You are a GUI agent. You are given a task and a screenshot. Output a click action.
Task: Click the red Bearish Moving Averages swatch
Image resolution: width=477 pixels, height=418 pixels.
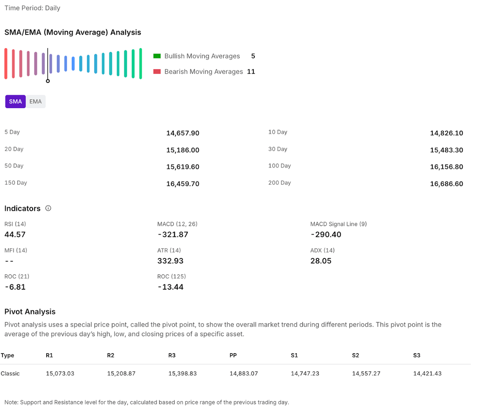click(157, 72)
